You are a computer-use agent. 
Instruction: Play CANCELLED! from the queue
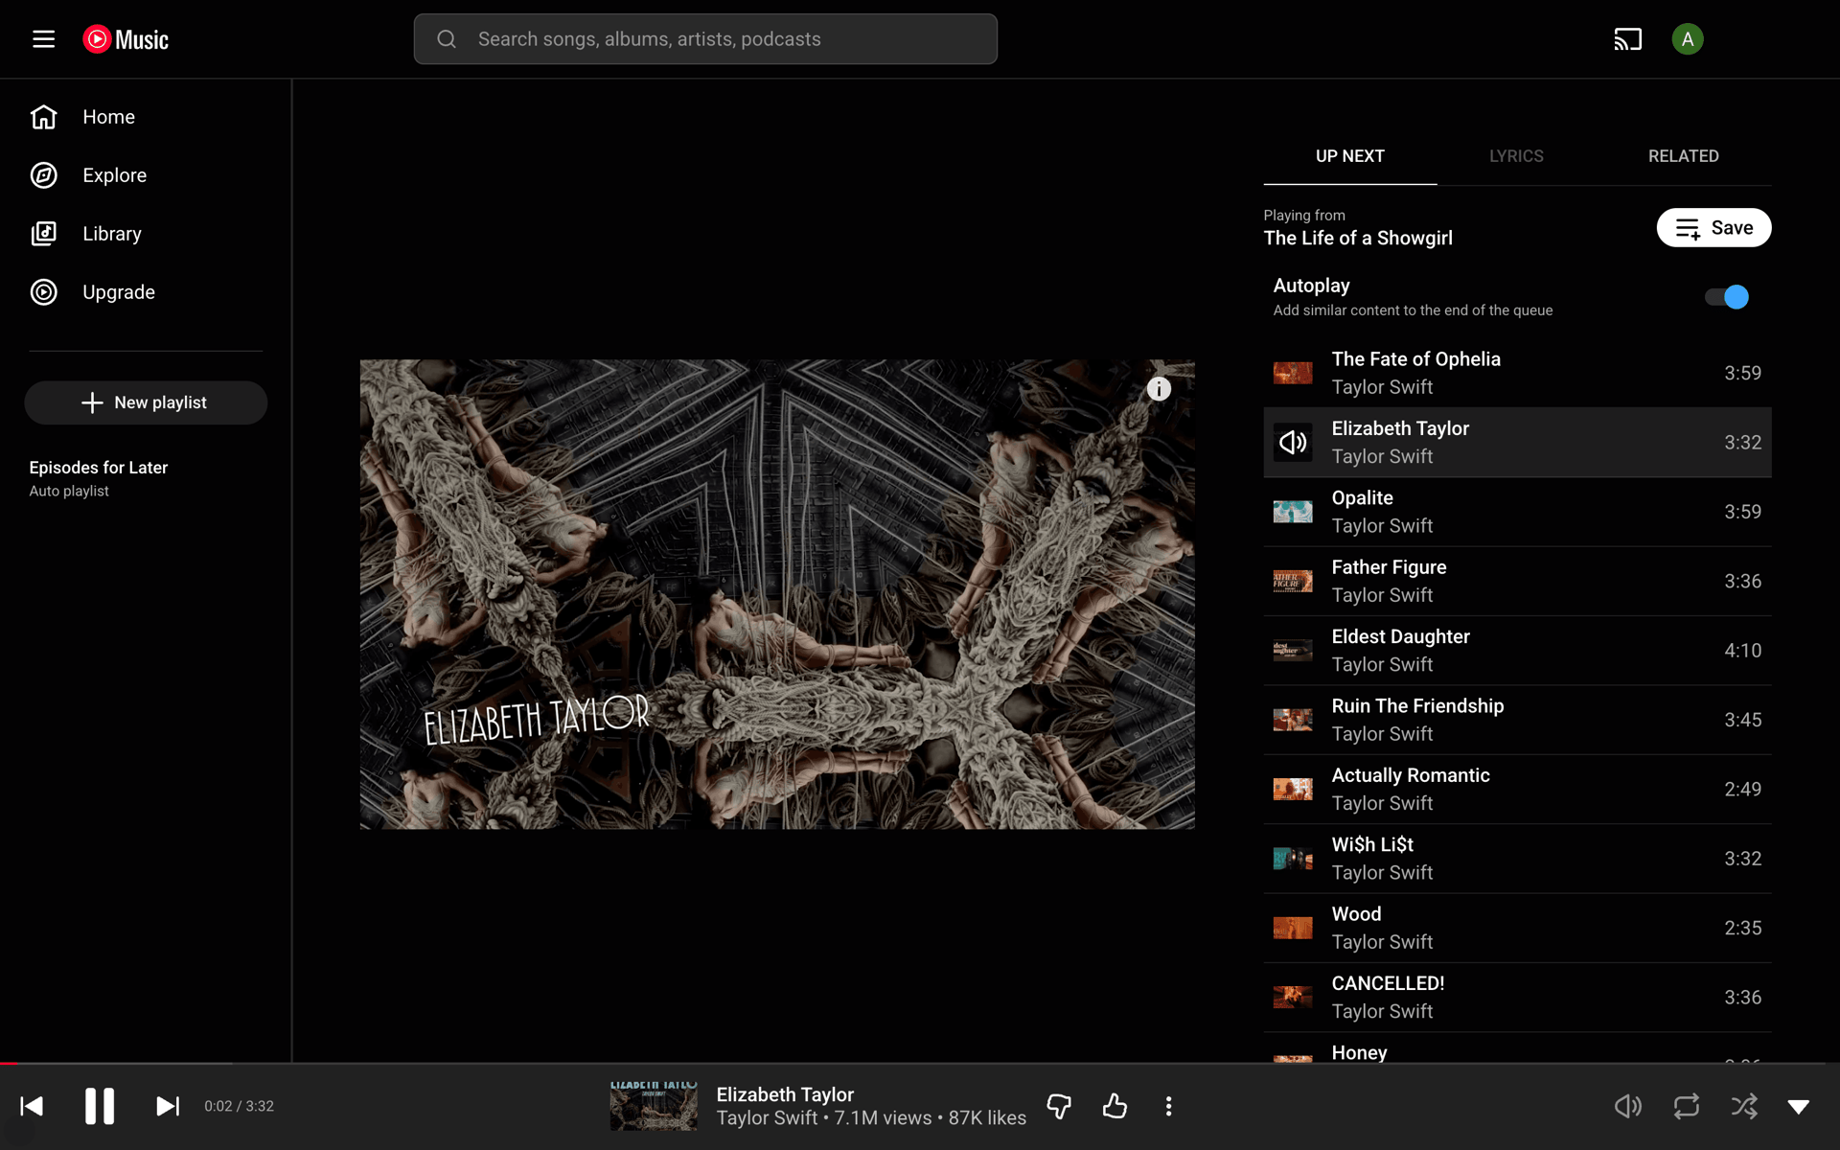pos(1517,998)
